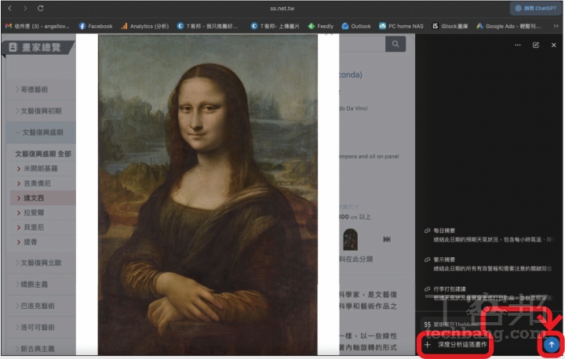Open the Google Ads bookmark
This screenshot has height=359, width=565.
pyautogui.click(x=508, y=26)
